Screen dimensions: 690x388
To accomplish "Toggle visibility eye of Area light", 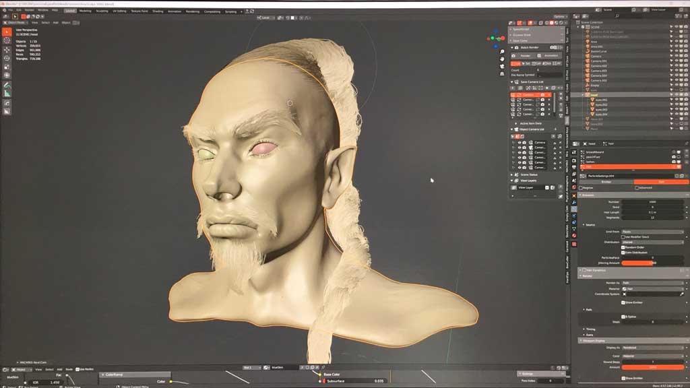I will pos(677,41).
